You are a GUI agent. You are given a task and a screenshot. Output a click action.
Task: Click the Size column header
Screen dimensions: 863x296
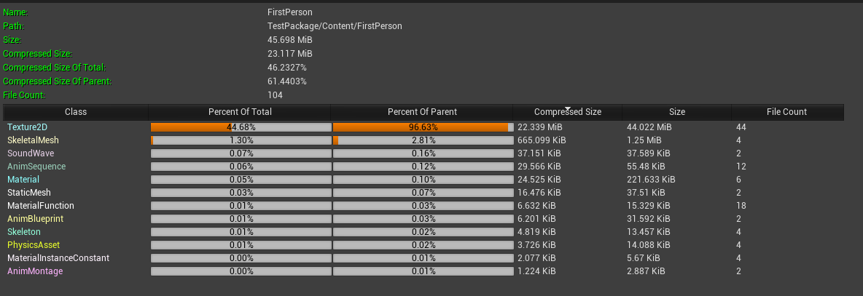coord(677,112)
